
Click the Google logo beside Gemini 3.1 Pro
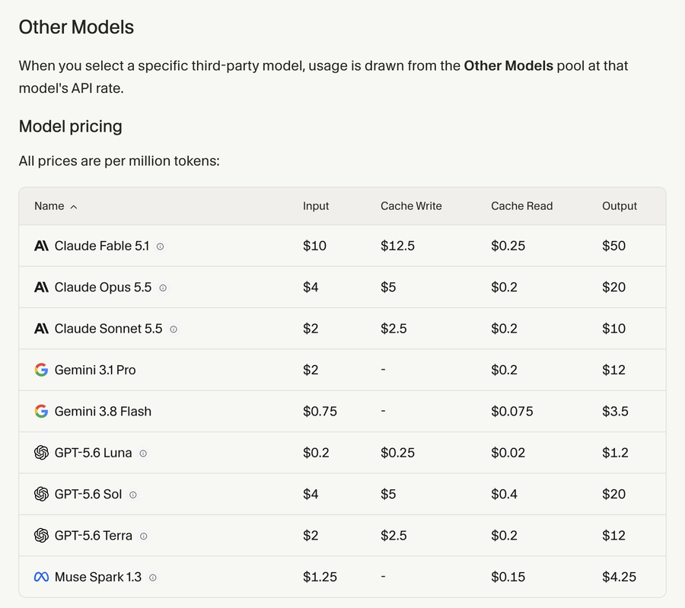pyautogui.click(x=42, y=370)
